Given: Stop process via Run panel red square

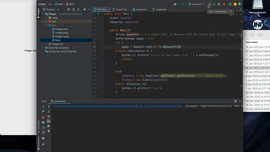Looking at the screenshot, I should pyautogui.click(x=43, y=117).
